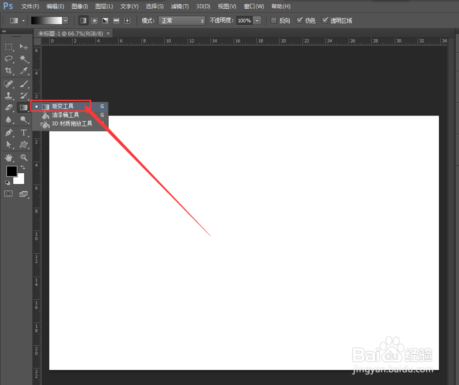This screenshot has height=385, width=459.
Task: Select the Clone Stamp tool
Action: coord(9,96)
